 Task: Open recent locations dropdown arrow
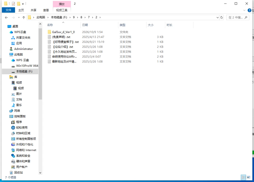[19, 17]
